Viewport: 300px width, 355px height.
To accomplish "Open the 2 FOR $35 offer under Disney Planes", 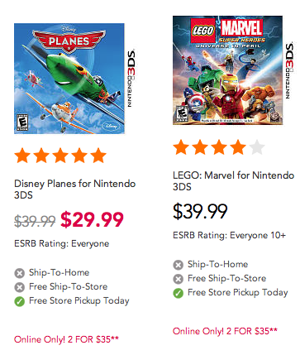I will click(66, 339).
